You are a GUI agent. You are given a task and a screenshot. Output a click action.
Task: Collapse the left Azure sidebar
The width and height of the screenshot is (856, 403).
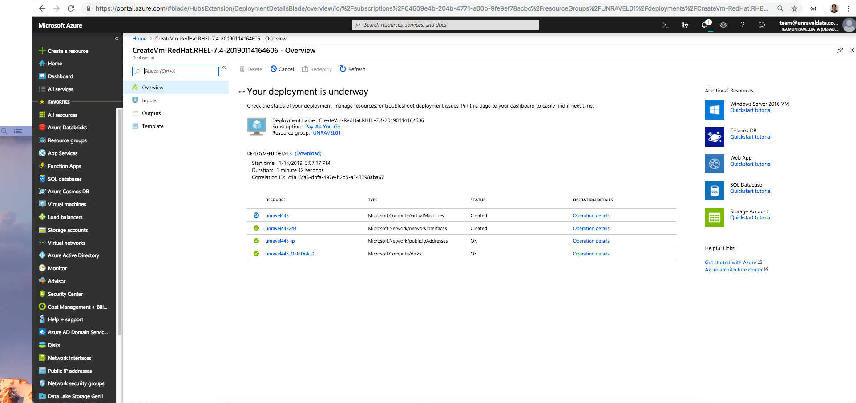117,39
